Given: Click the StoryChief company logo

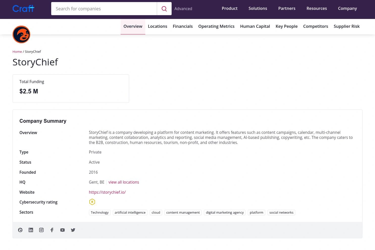Looking at the screenshot, I should [21, 34].
